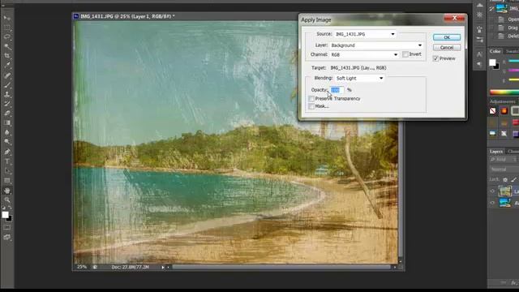Switch to the Swatches panel tab
Image resolution: width=519 pixels, height=292 pixels.
pos(512,51)
